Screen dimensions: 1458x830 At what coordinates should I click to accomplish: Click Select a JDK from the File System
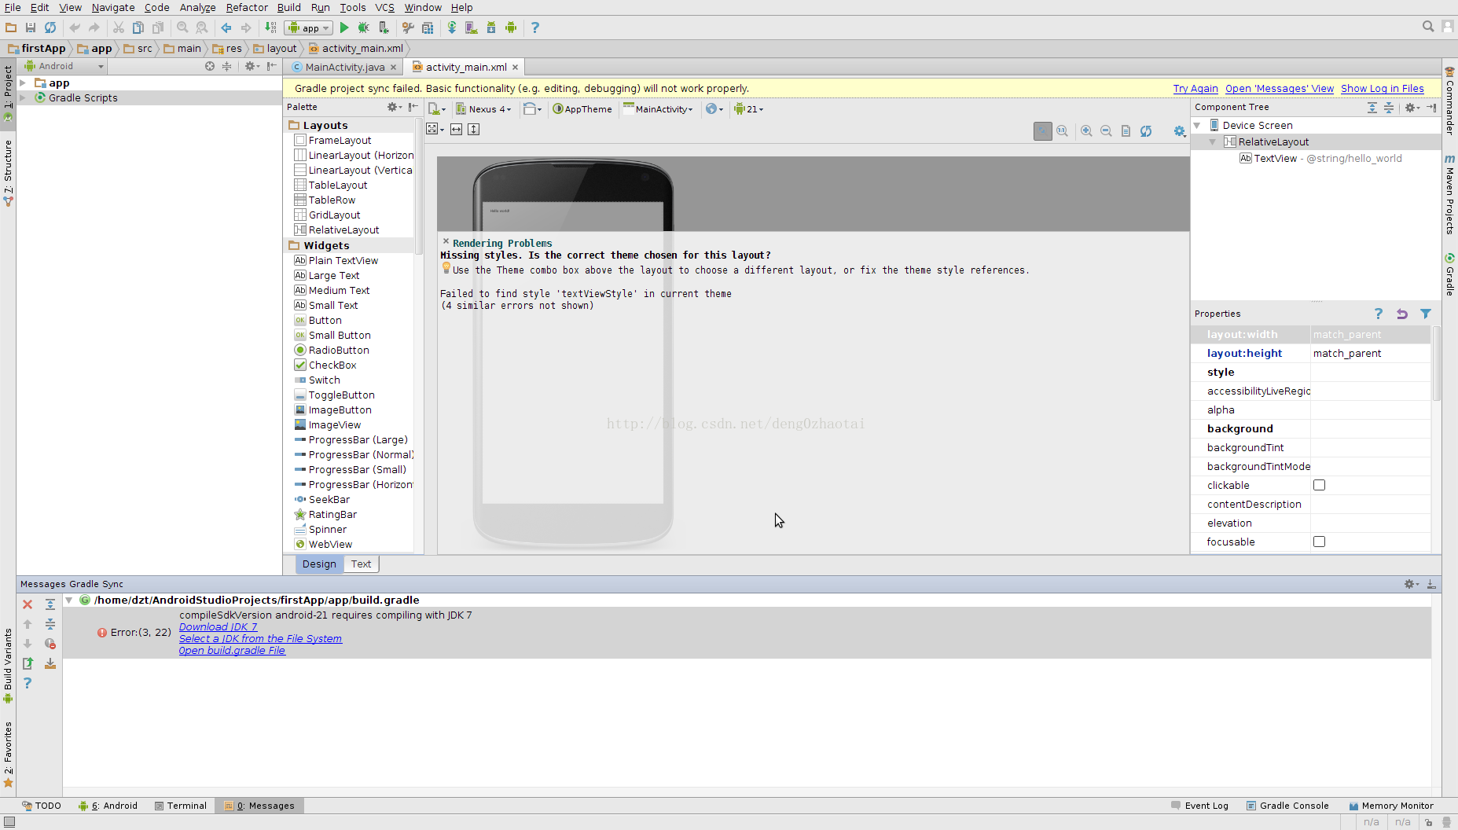260,638
